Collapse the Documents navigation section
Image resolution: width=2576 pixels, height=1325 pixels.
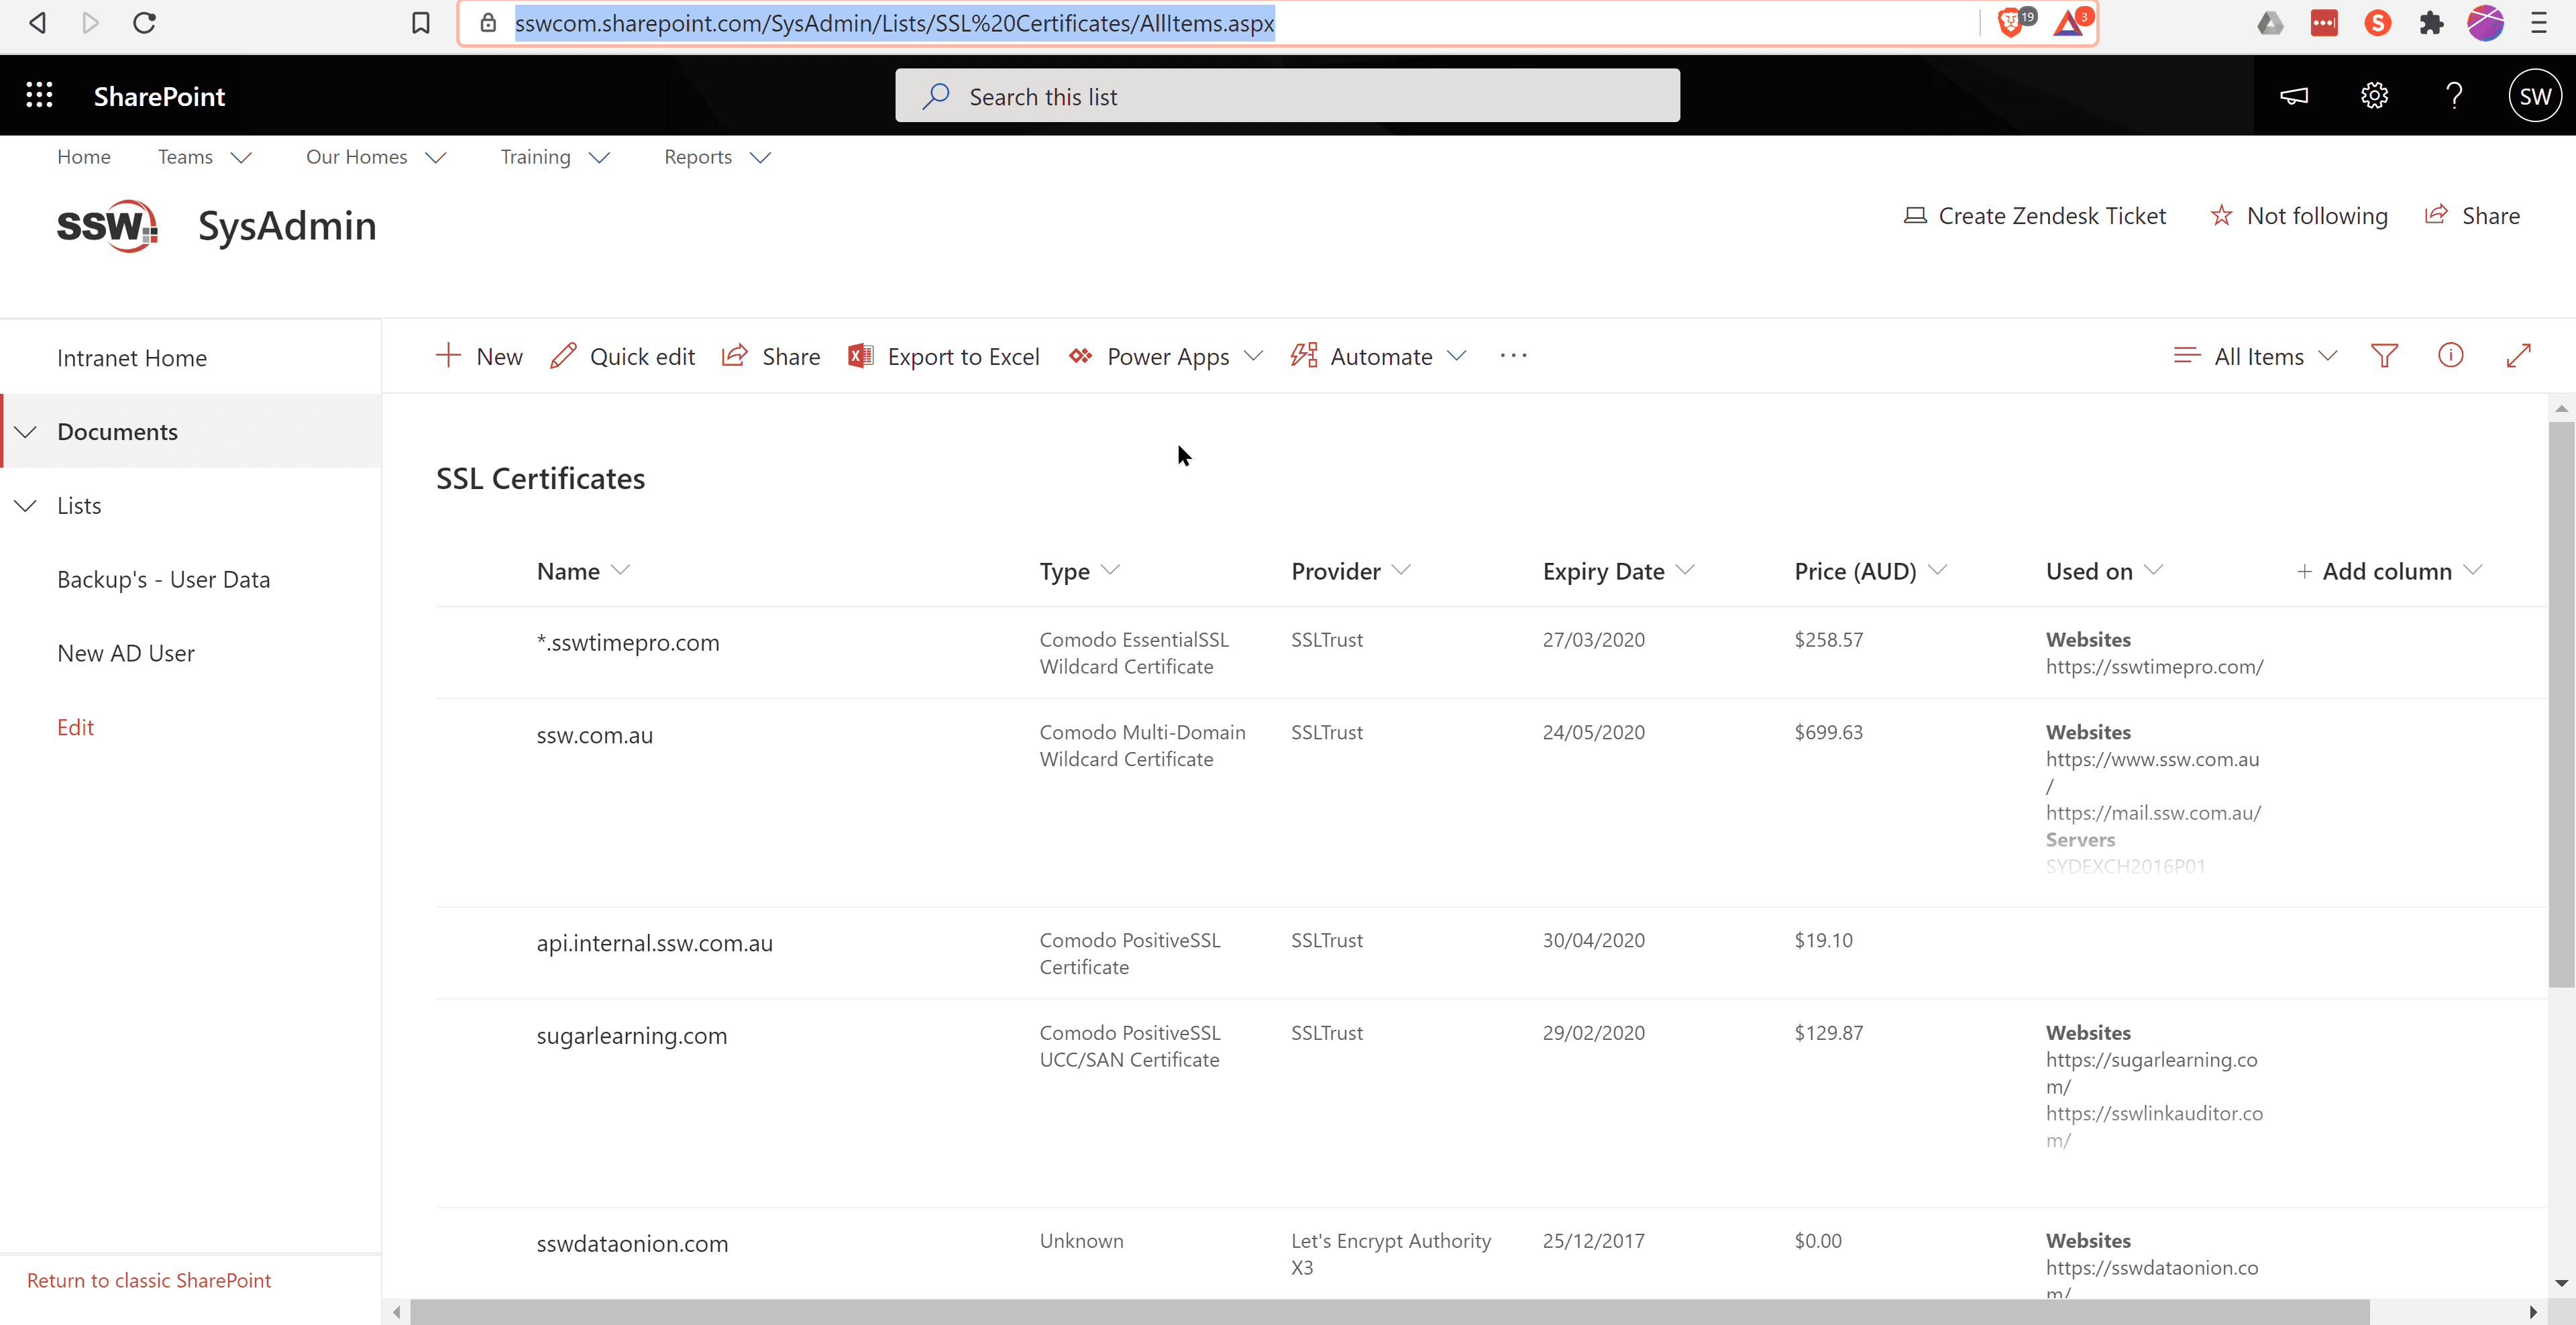click(26, 432)
